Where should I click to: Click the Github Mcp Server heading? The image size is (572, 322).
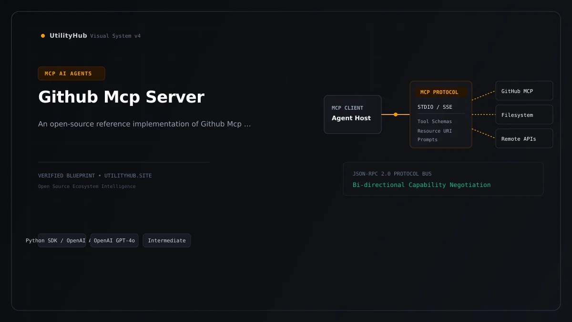121,97
